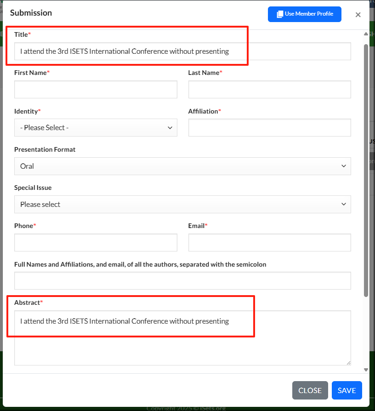
Task: Open the Presentation Format dropdown
Action: [182, 166]
